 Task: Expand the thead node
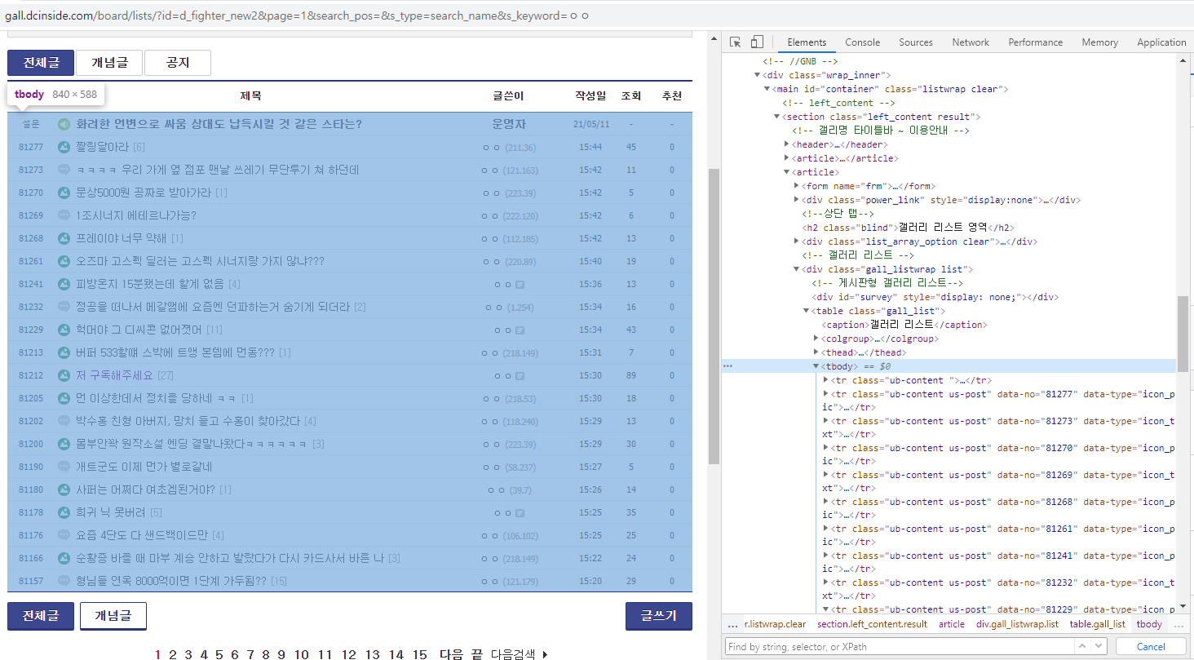point(816,352)
